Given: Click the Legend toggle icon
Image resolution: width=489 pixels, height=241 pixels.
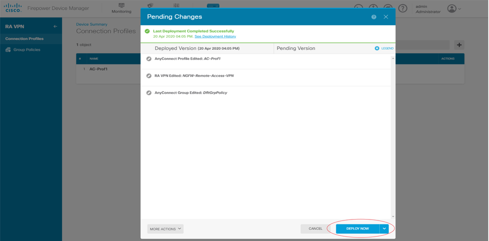Looking at the screenshot, I should tap(377, 48).
